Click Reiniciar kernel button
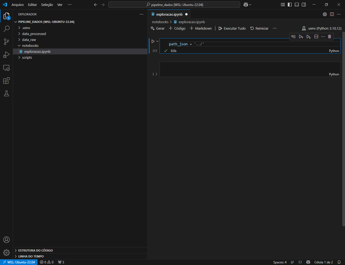The image size is (345, 265). point(259,28)
